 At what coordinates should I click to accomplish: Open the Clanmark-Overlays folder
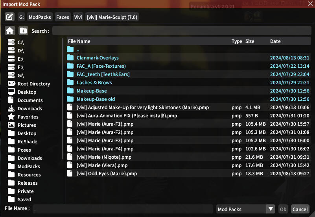(98, 58)
